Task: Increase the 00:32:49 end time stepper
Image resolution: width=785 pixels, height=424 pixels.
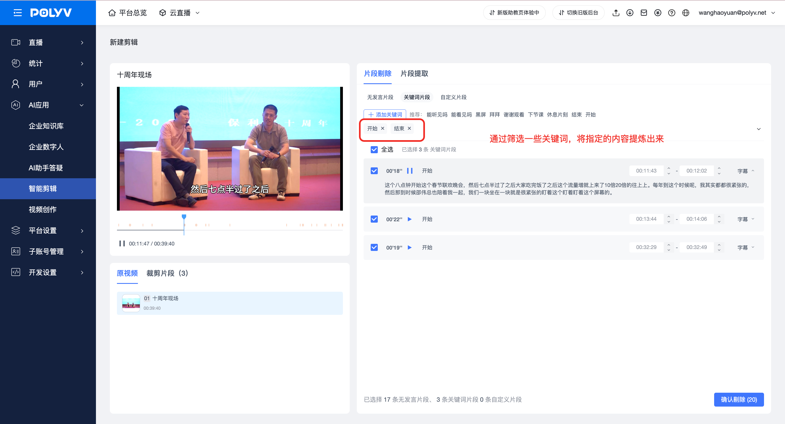Action: point(719,245)
